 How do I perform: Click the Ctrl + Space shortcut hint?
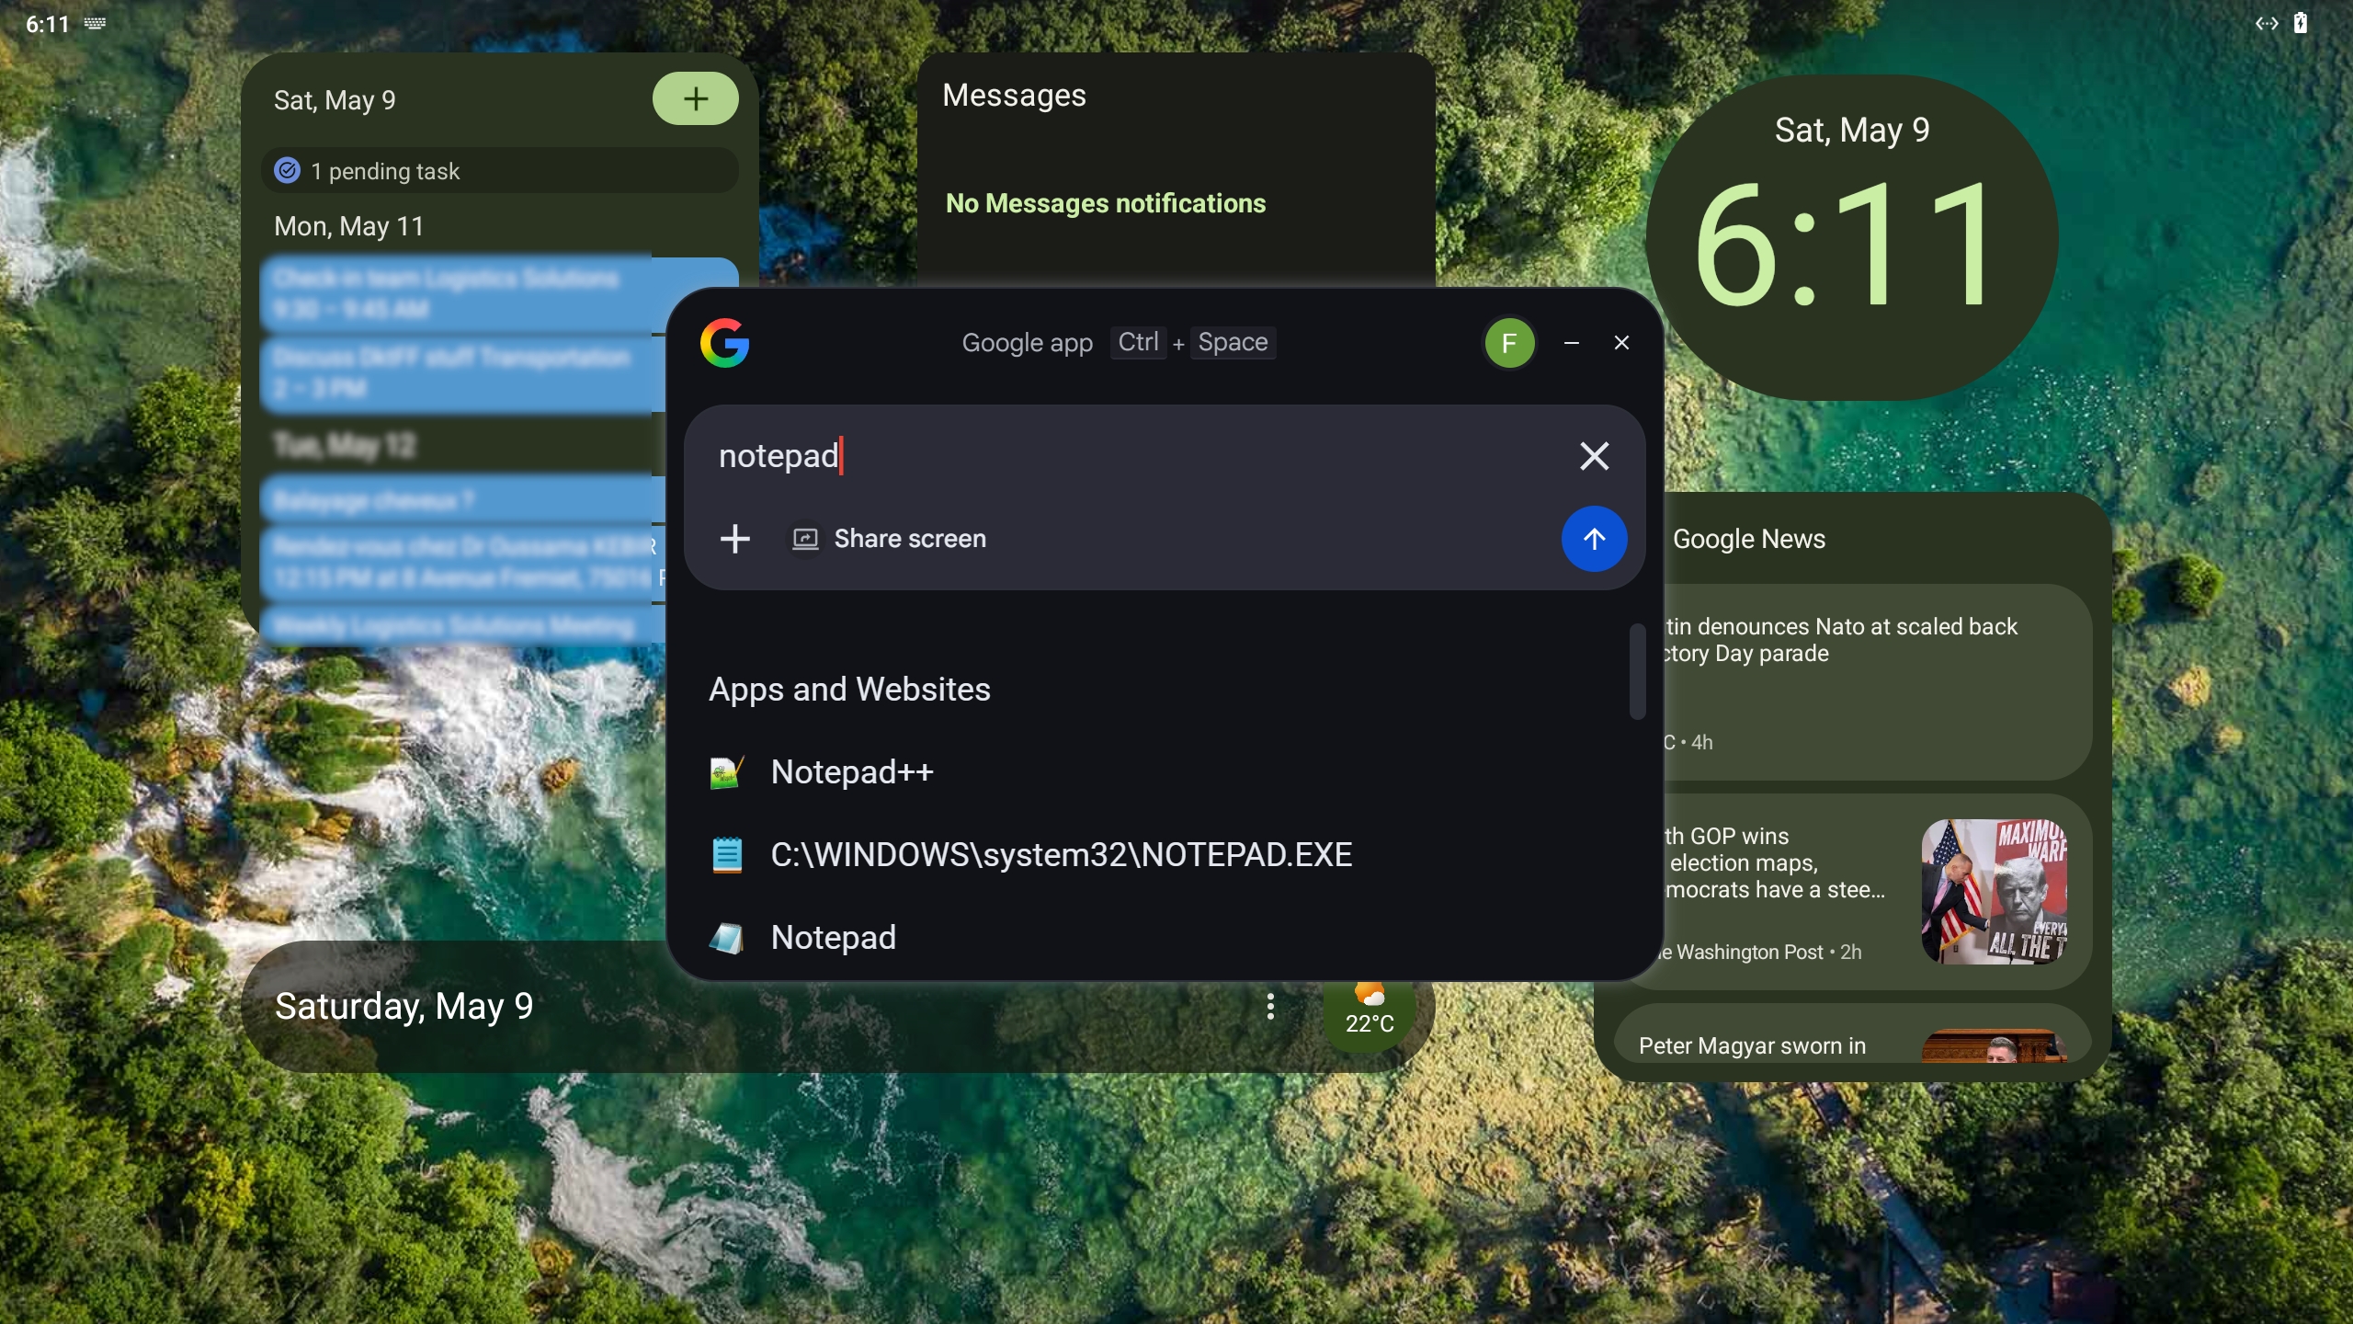pos(1193,343)
